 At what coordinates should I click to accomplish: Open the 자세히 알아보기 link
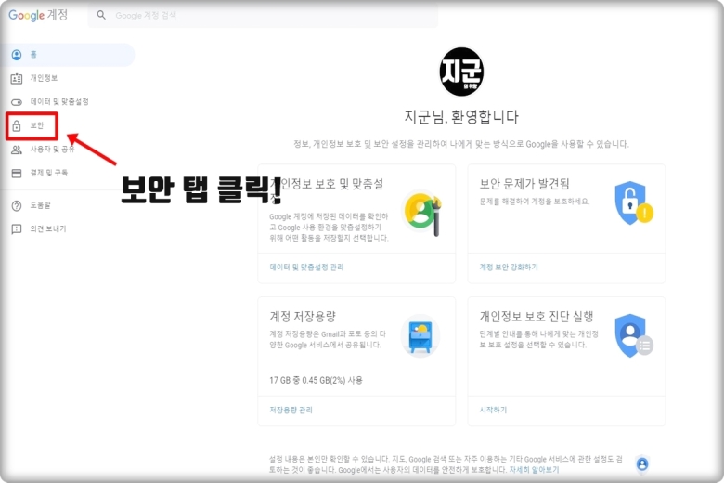pos(534,470)
